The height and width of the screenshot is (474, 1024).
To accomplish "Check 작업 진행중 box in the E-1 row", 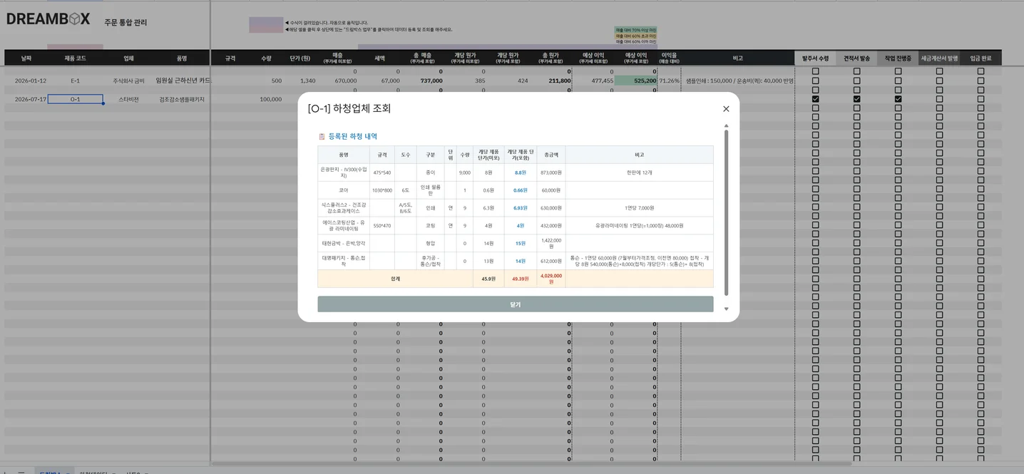I will (898, 81).
